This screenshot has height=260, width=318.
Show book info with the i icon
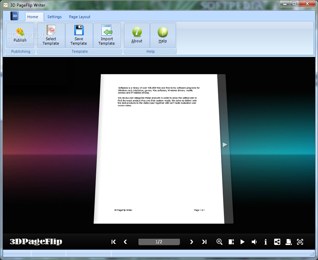(265, 242)
